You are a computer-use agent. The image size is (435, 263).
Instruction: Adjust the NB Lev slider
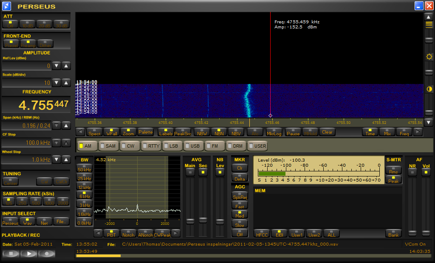(x=220, y=222)
